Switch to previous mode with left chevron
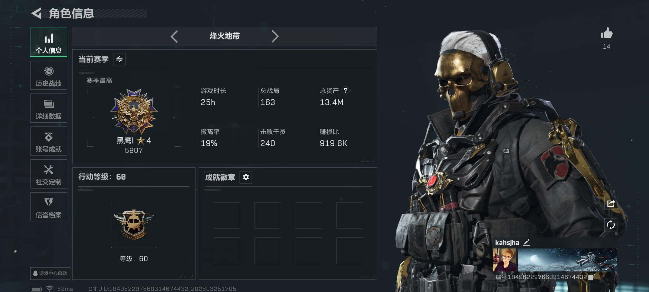 (174, 36)
